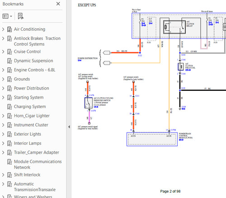Expand the Grounds bookmark chevron
This screenshot has width=226, height=198.
coord(3,79)
